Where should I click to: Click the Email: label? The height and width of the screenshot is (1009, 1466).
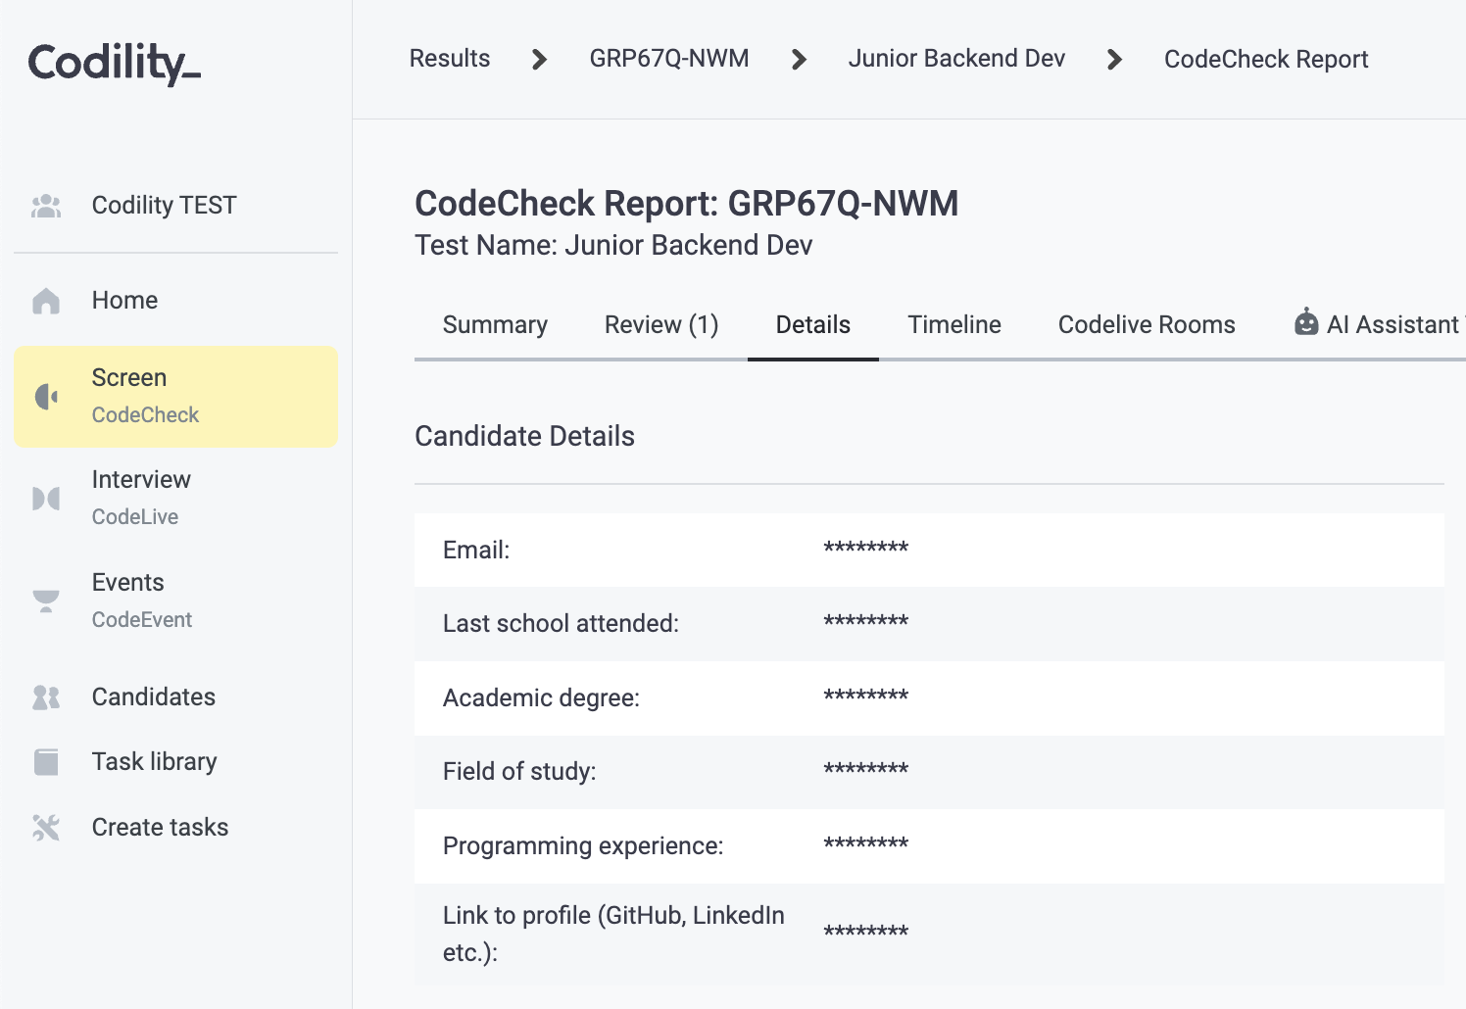[x=476, y=551]
